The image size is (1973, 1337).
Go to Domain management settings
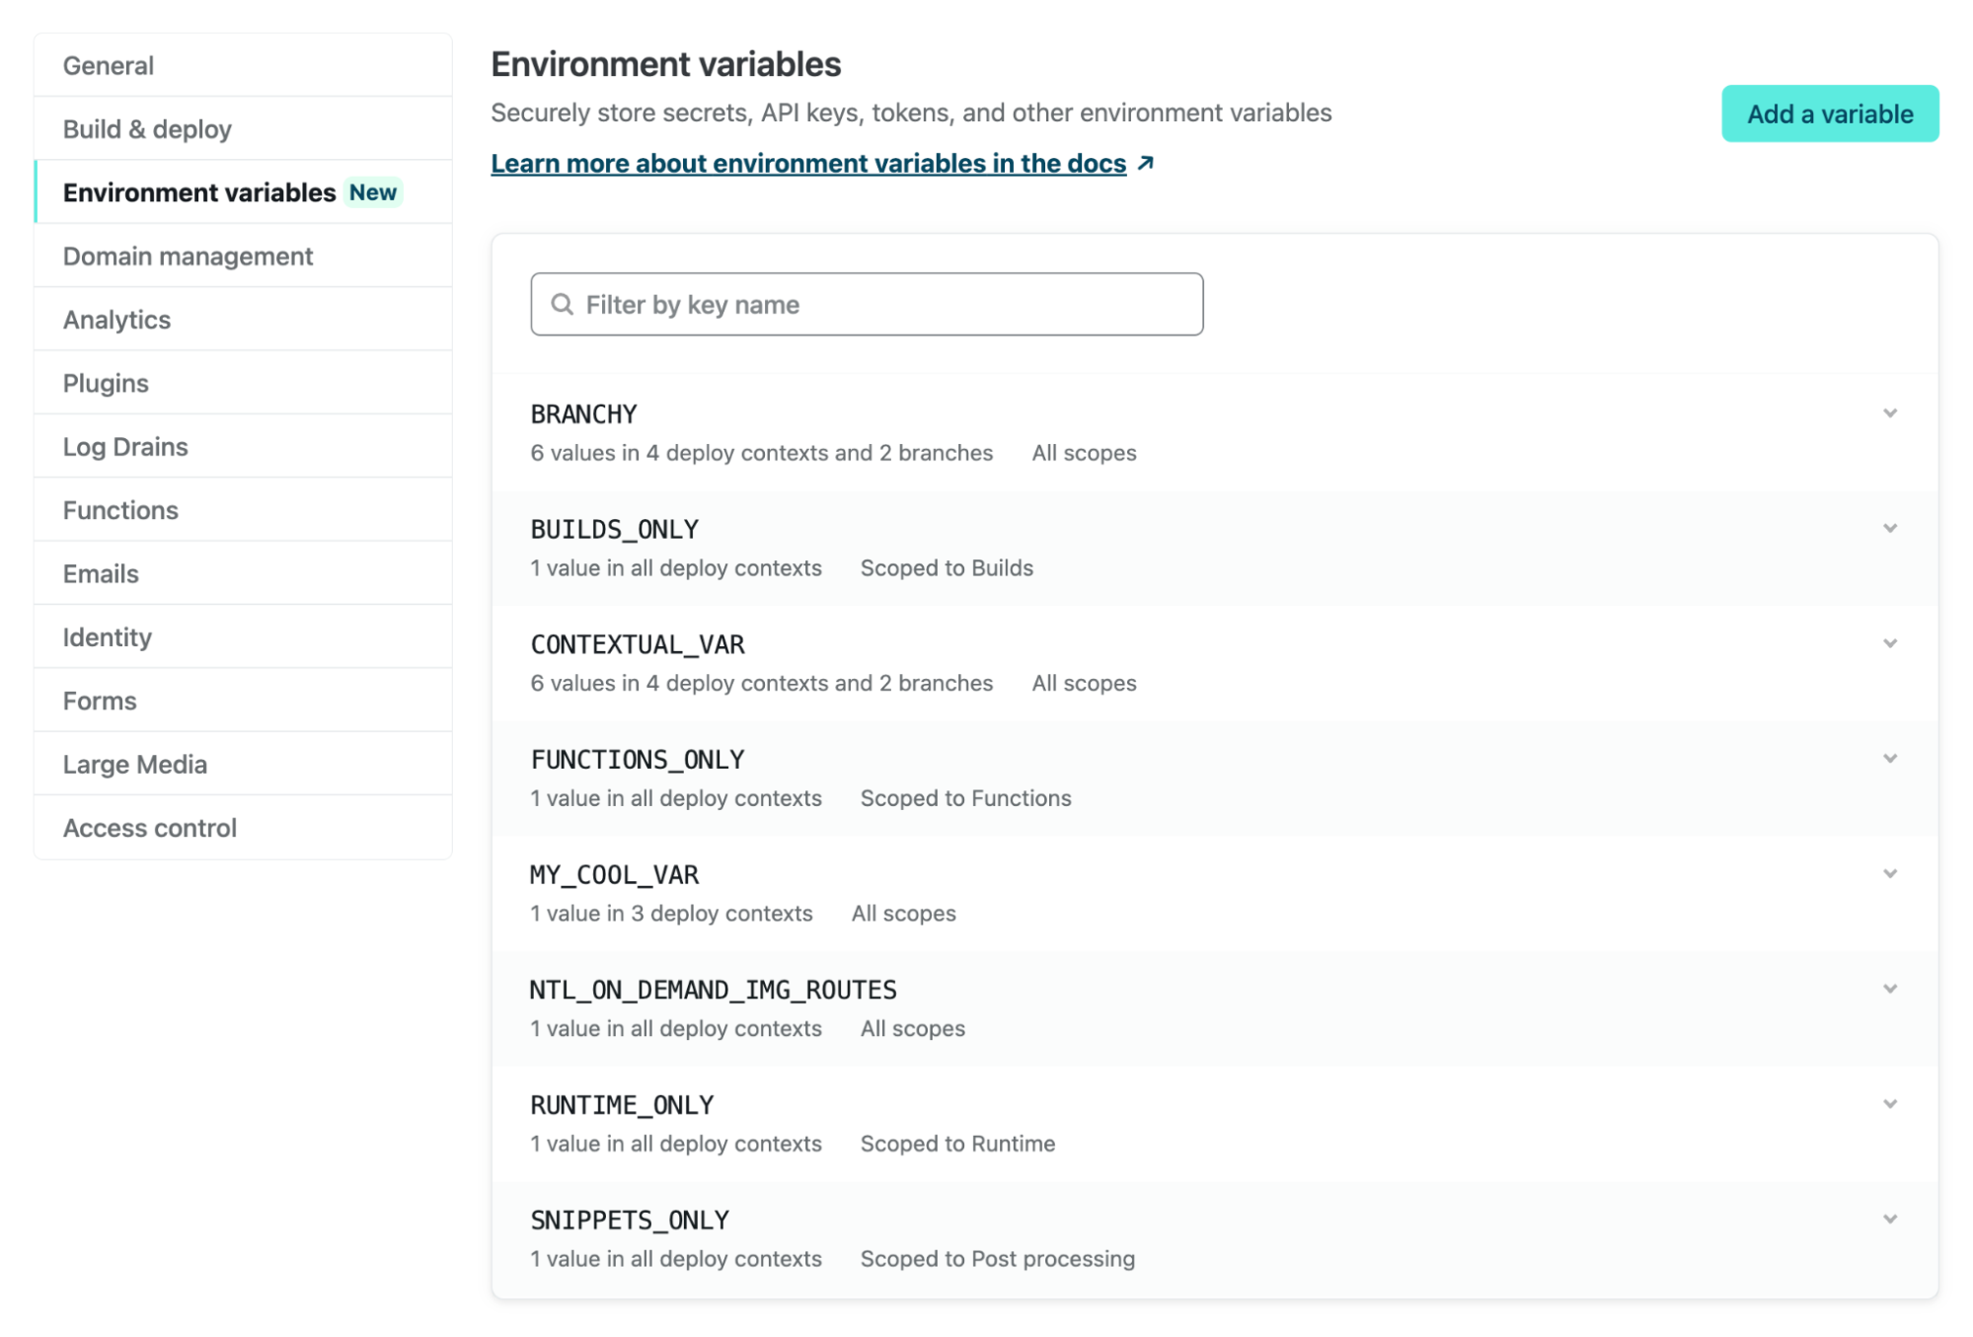(243, 256)
